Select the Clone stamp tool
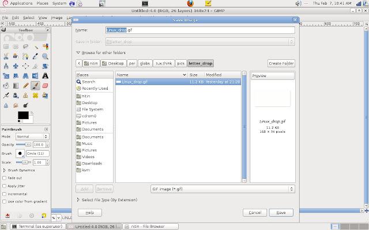369x230 pixels. click(x=25, y=95)
